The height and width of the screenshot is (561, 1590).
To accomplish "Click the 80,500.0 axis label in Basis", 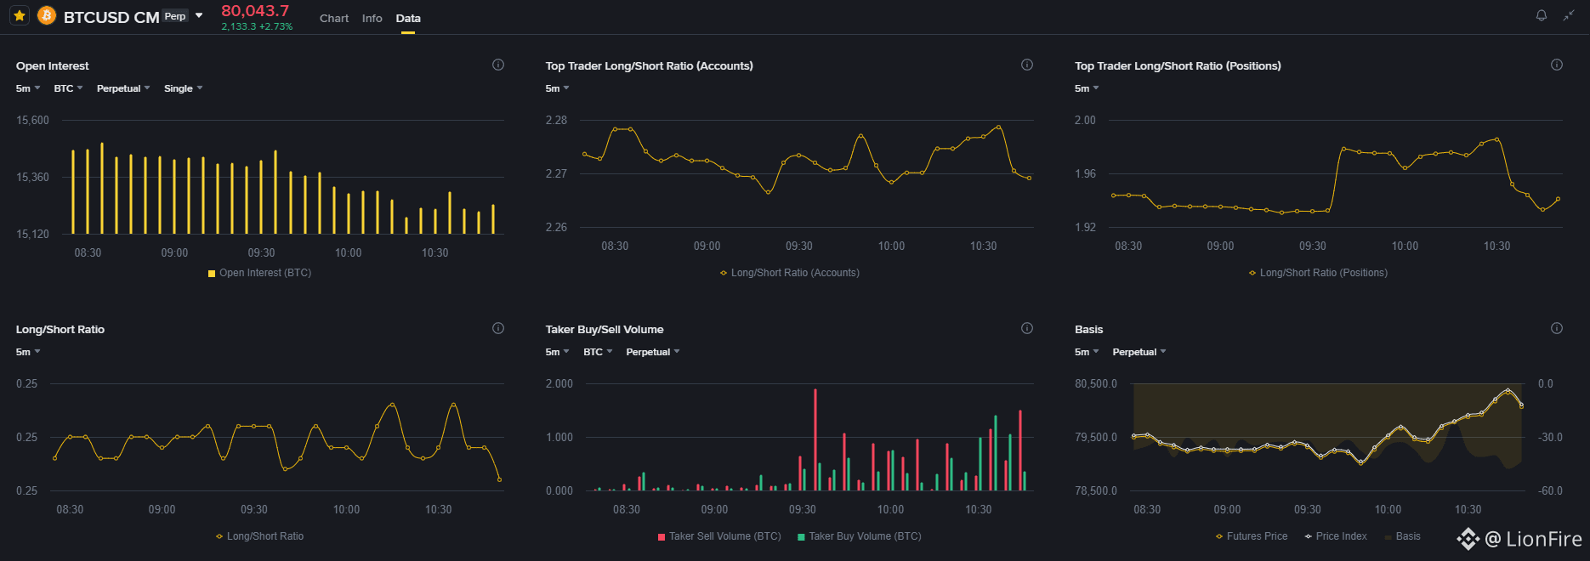I will [1096, 383].
